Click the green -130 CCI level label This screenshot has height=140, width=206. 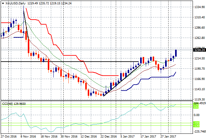coord(196,126)
